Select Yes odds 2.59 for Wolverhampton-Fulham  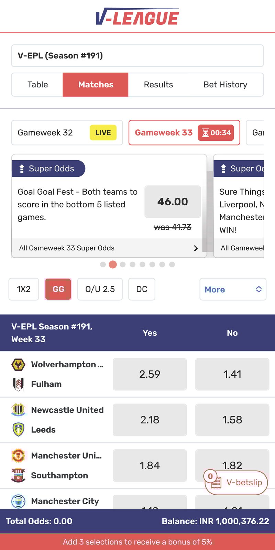coord(150,374)
